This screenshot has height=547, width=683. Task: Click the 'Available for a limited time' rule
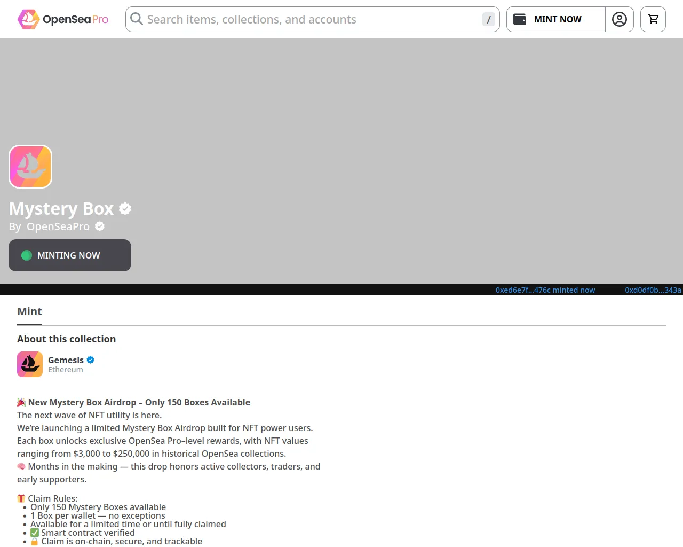(128, 524)
